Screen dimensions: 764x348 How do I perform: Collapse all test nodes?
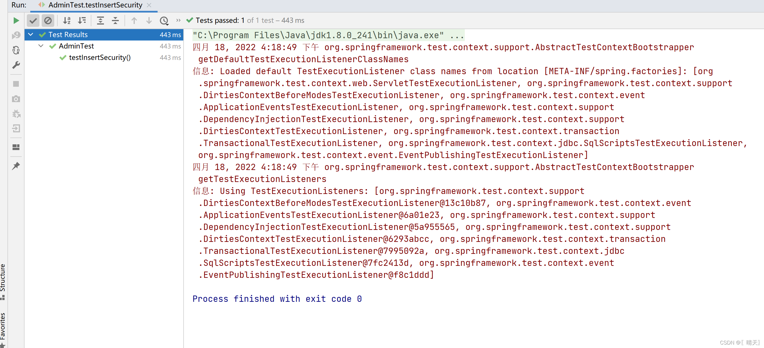tap(115, 21)
